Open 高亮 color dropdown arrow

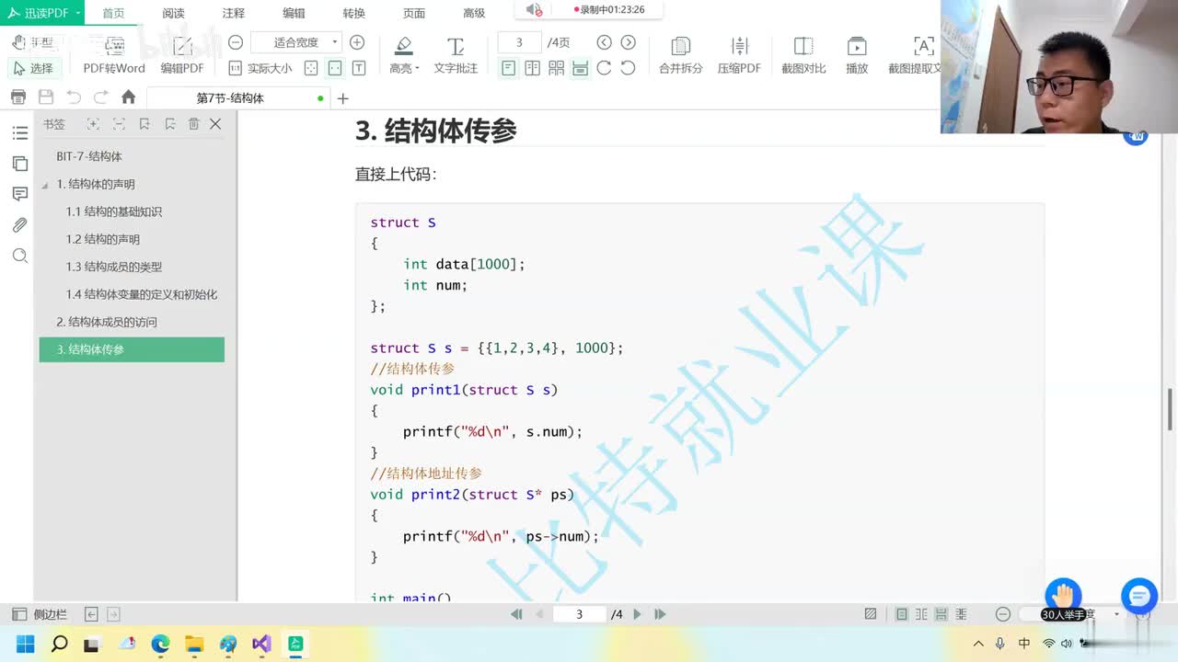pos(417,69)
